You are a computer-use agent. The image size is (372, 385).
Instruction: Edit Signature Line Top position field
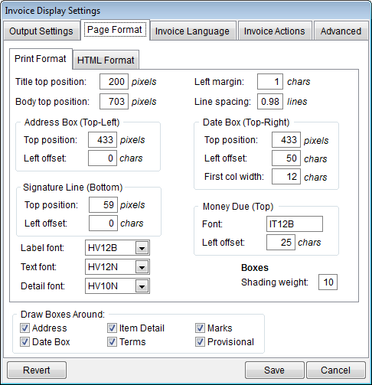tap(103, 204)
